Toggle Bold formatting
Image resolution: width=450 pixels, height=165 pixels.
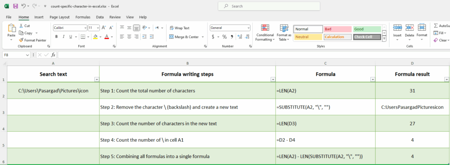[57, 37]
